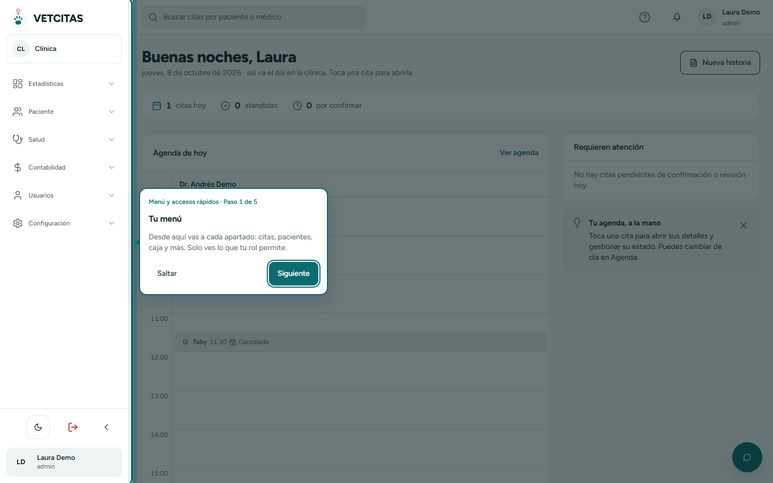Toggle dark mode moon button
The width and height of the screenshot is (773, 483).
[38, 427]
